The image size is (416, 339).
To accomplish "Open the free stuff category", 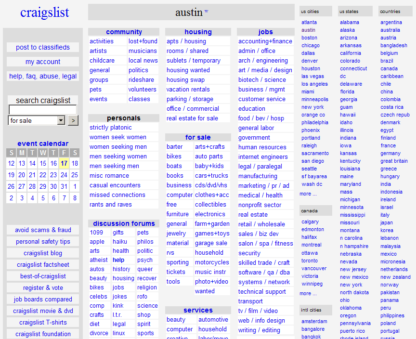I will pyautogui.click(x=171, y=205).
